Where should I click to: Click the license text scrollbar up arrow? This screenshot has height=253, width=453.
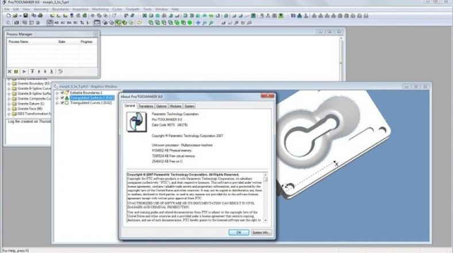point(265,174)
